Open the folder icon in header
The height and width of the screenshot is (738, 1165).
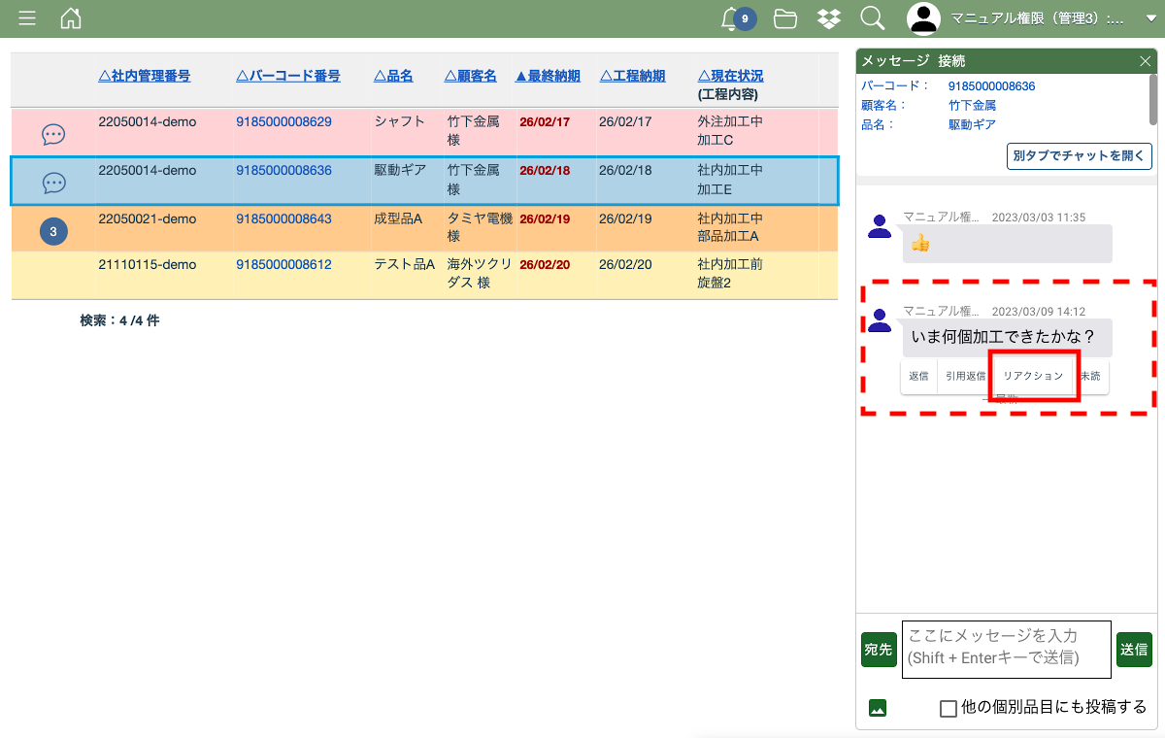click(785, 18)
